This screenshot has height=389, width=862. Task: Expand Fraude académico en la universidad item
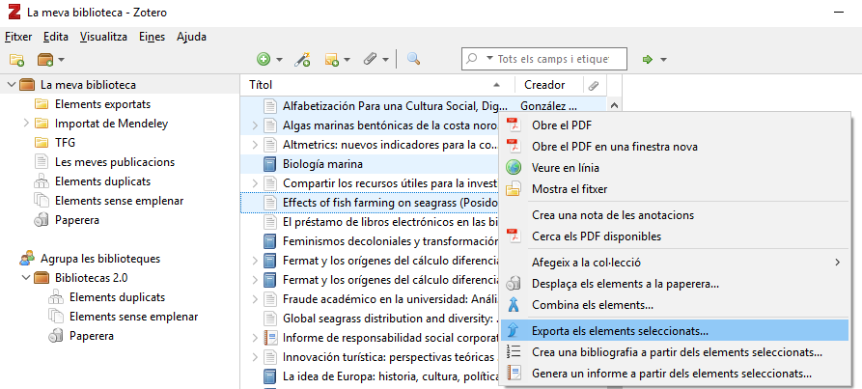point(254,299)
